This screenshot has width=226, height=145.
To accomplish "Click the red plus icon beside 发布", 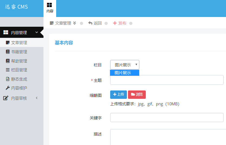I will pos(115,23).
